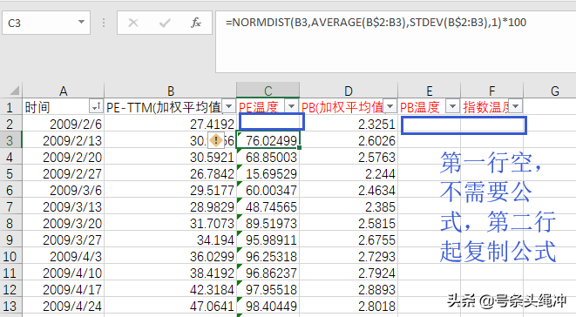Click the PE温度 header cell text
This screenshot has height=317, width=576.
pos(259,107)
